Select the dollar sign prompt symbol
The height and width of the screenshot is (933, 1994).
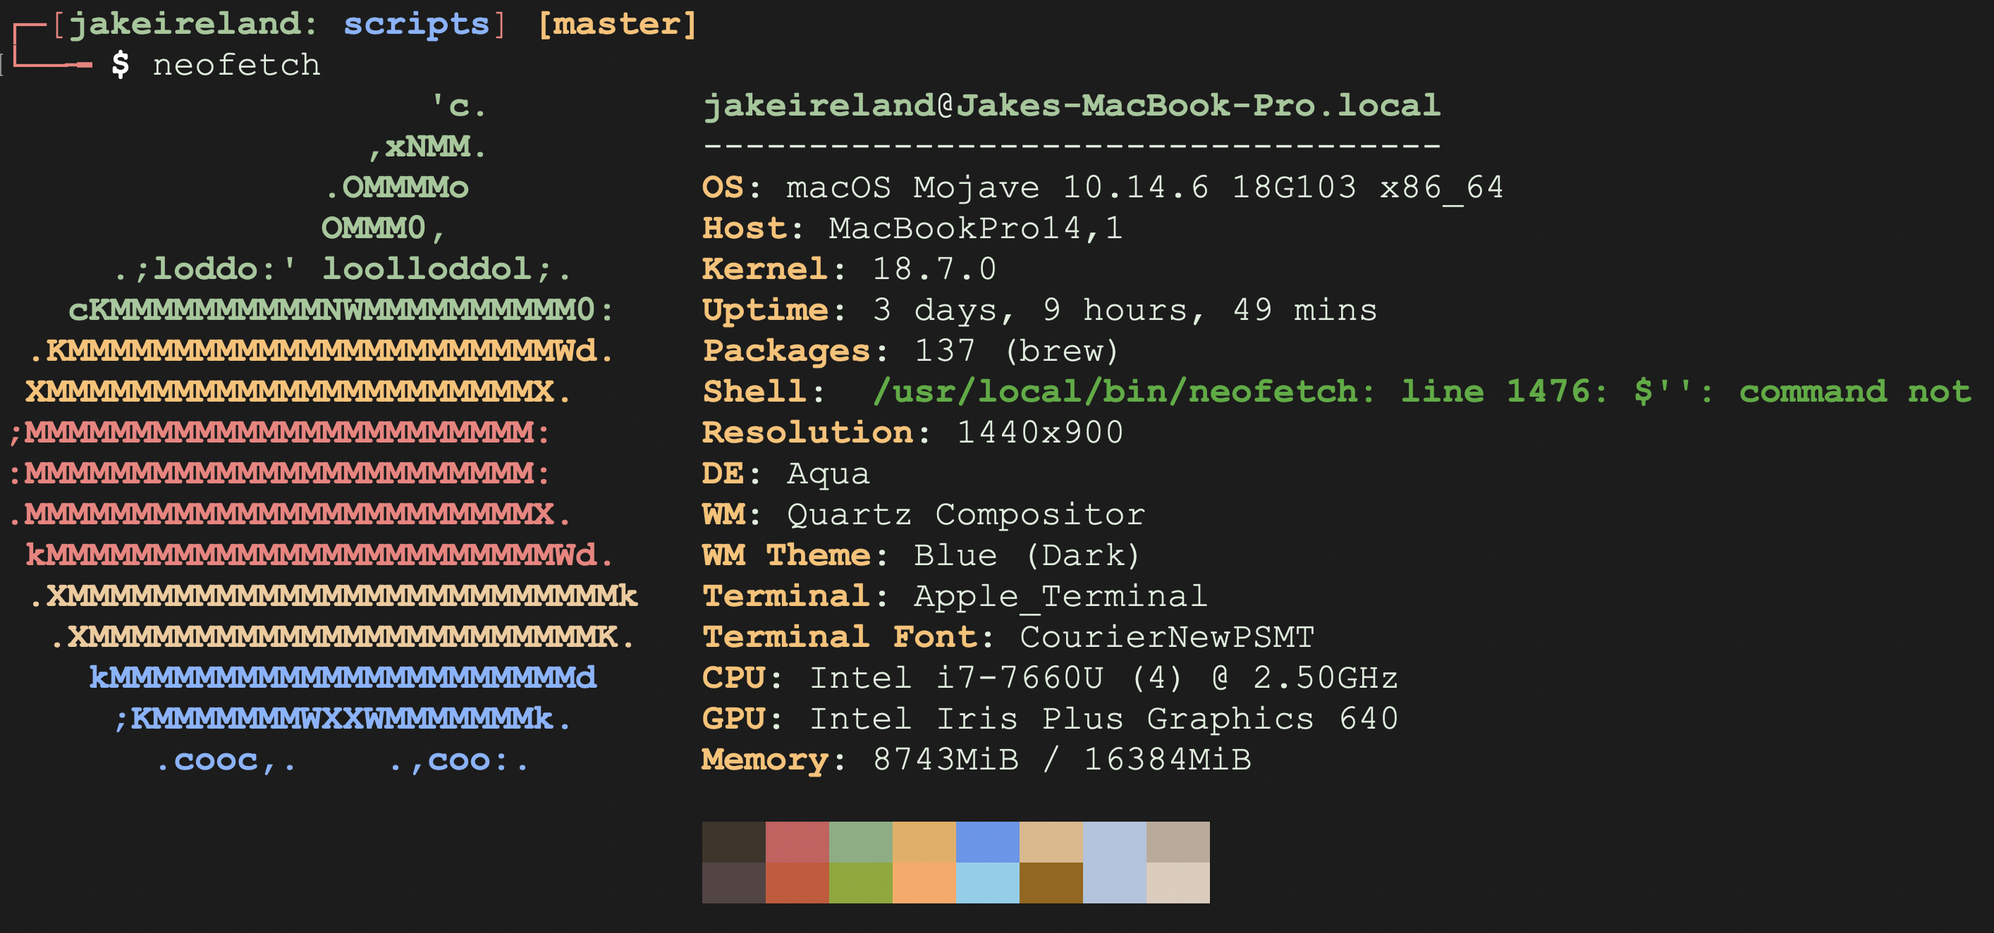[121, 65]
